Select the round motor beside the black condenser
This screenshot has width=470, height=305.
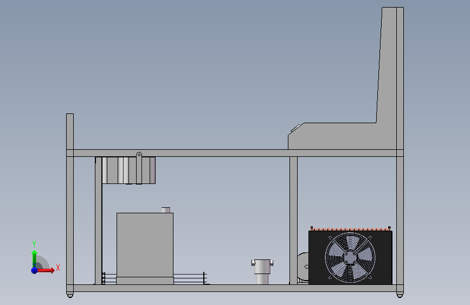[303, 267]
